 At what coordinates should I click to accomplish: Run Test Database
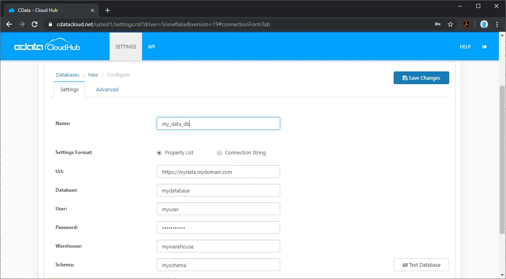421,265
